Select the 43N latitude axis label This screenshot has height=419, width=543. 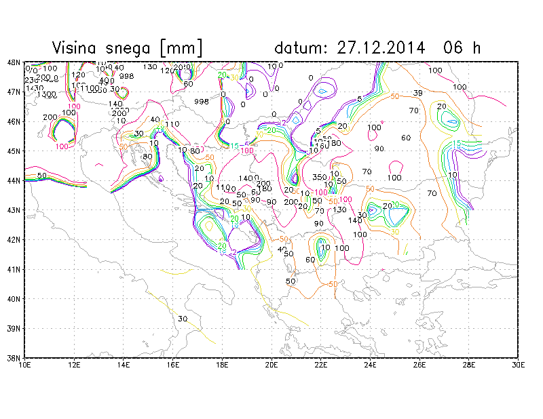click(14, 210)
